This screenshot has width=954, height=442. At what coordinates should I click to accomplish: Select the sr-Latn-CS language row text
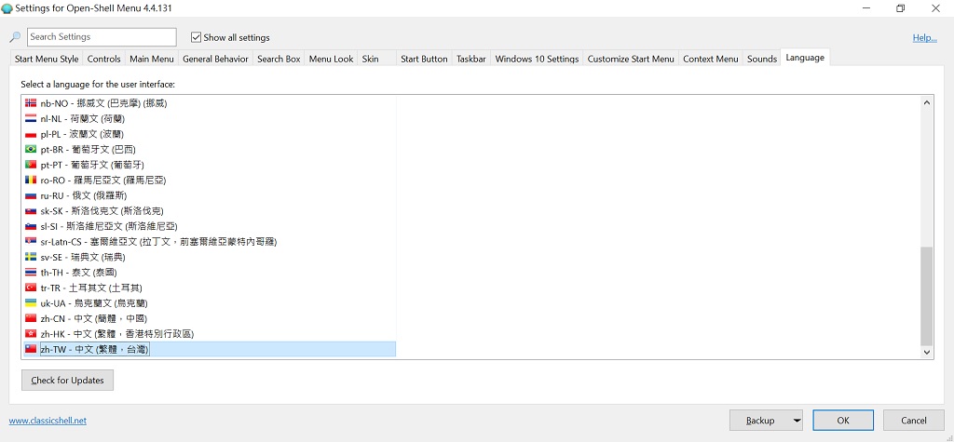pyautogui.click(x=158, y=241)
